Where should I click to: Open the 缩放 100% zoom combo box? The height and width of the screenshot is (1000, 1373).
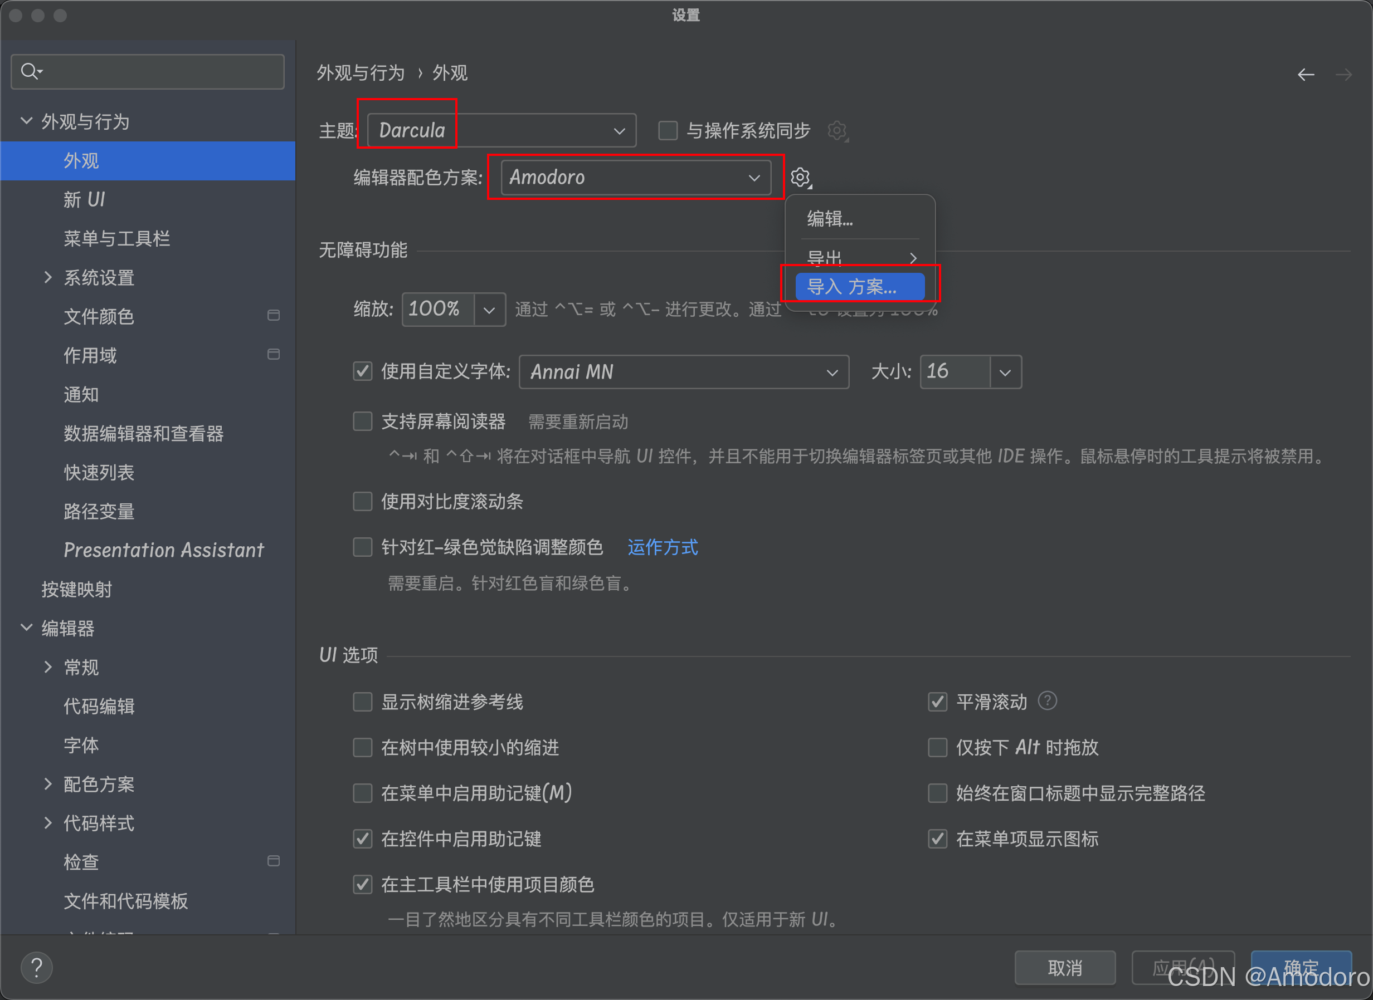coord(489,310)
